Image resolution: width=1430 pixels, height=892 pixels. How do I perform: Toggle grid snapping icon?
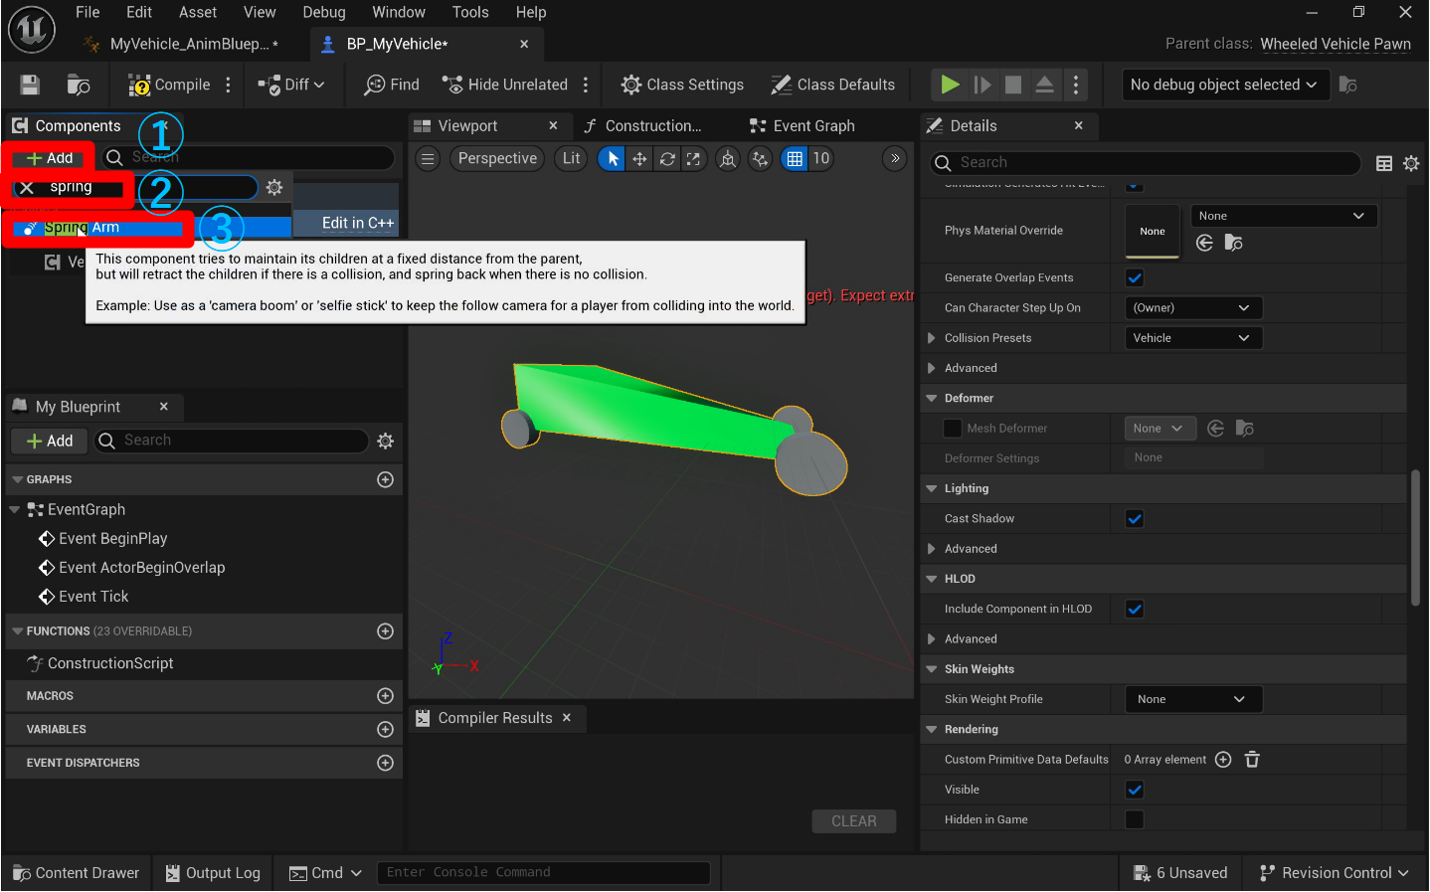(x=795, y=159)
